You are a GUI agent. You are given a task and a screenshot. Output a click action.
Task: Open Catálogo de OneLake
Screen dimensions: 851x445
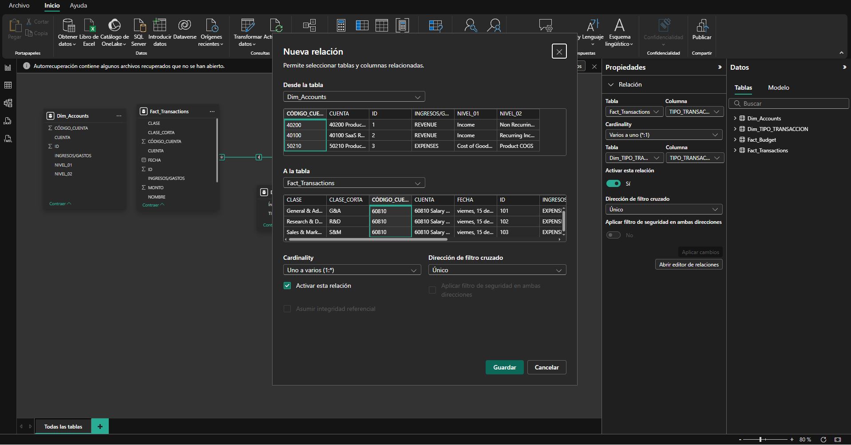pos(115,33)
